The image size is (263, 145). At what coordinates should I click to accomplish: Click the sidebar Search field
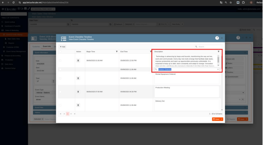point(14,14)
